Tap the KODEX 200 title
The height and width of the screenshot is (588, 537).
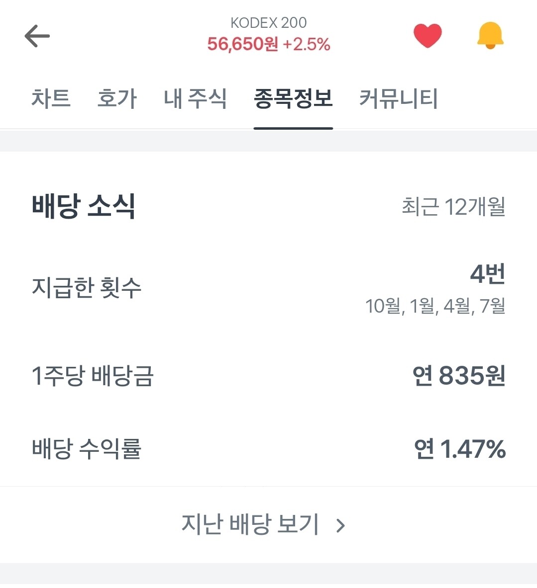(268, 23)
